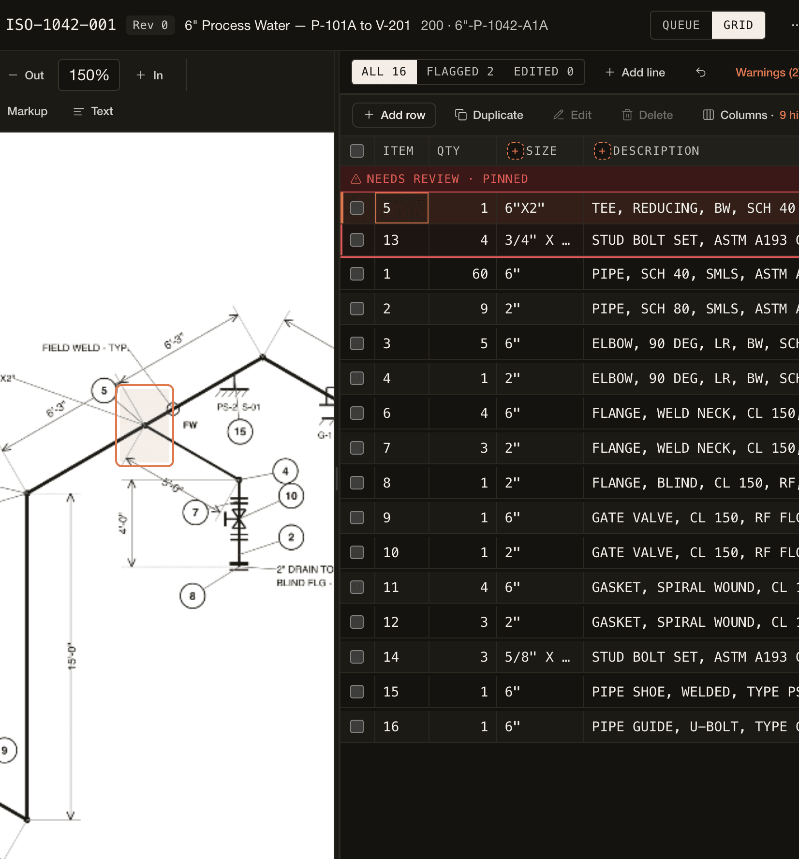Image resolution: width=799 pixels, height=859 pixels.
Task: Open the Warnings link
Action: coord(767,73)
